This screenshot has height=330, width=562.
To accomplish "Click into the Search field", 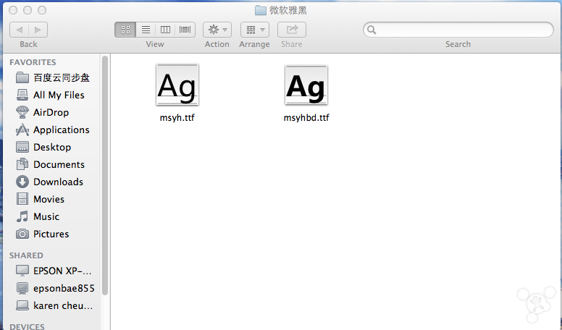I will [x=458, y=30].
